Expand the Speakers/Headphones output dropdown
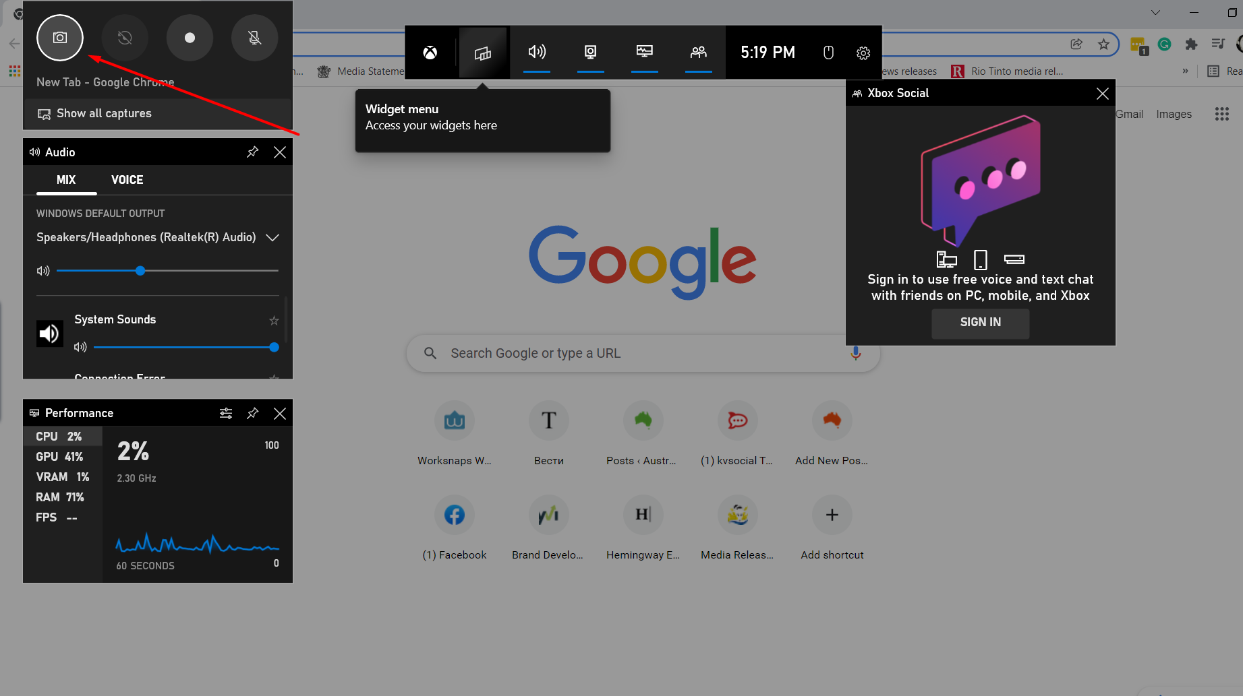Viewport: 1243px width, 696px height. 272,237
